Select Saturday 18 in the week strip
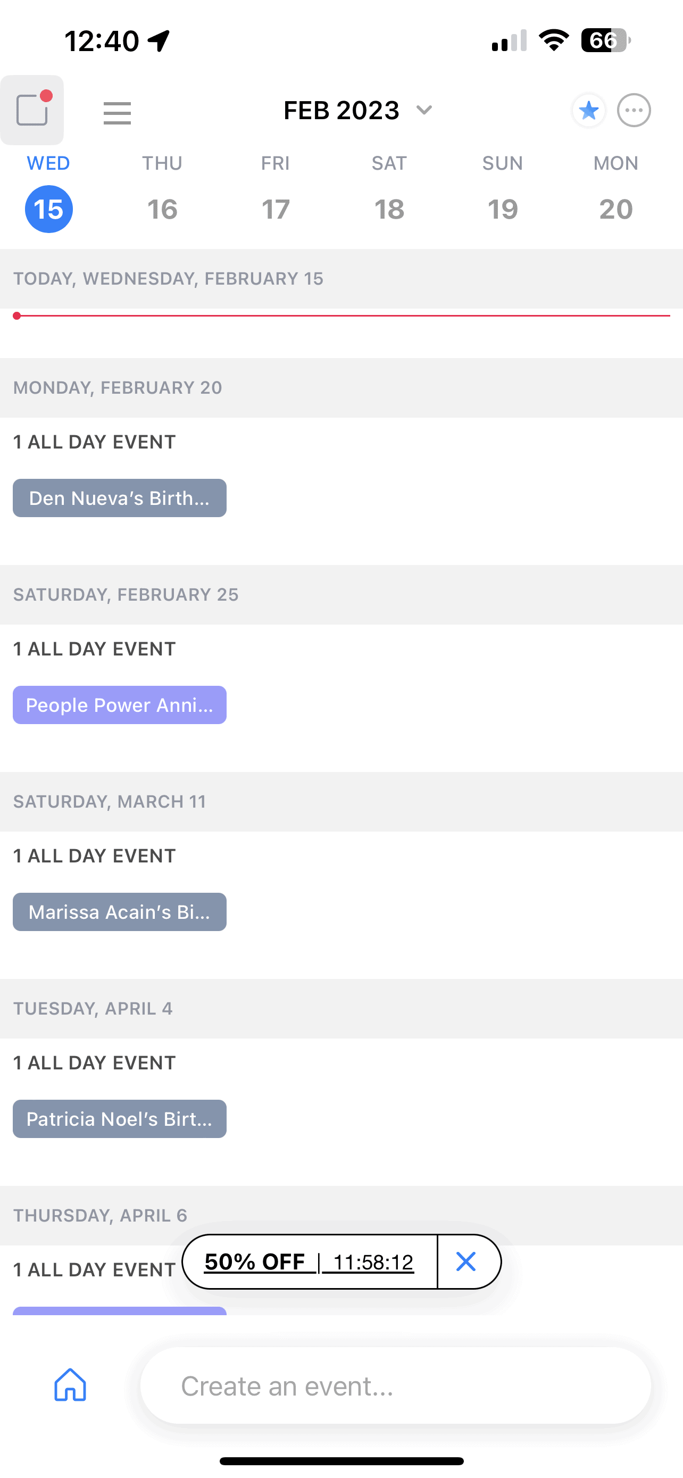 (x=389, y=209)
